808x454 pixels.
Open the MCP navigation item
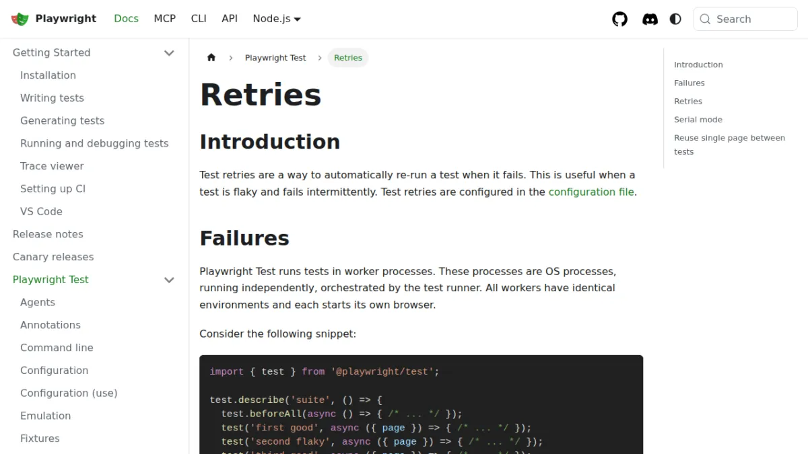(x=165, y=19)
